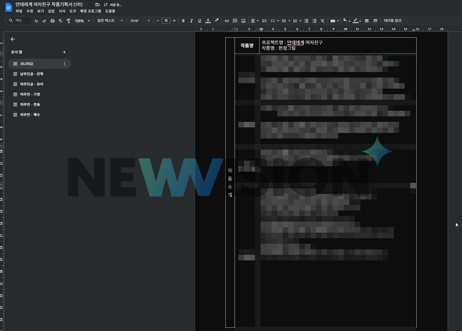Switch to the 남주인공 - 찬혁 tab
The height and width of the screenshot is (331, 462).
31,74
